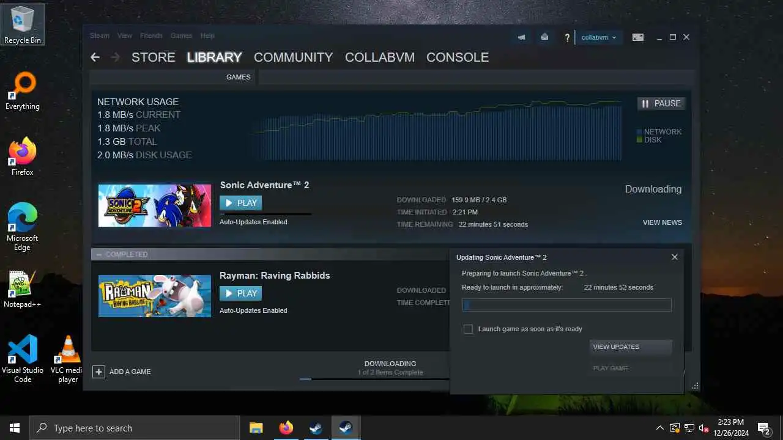Image resolution: width=783 pixels, height=440 pixels.
Task: Open the Friends menu
Action: click(x=151, y=35)
